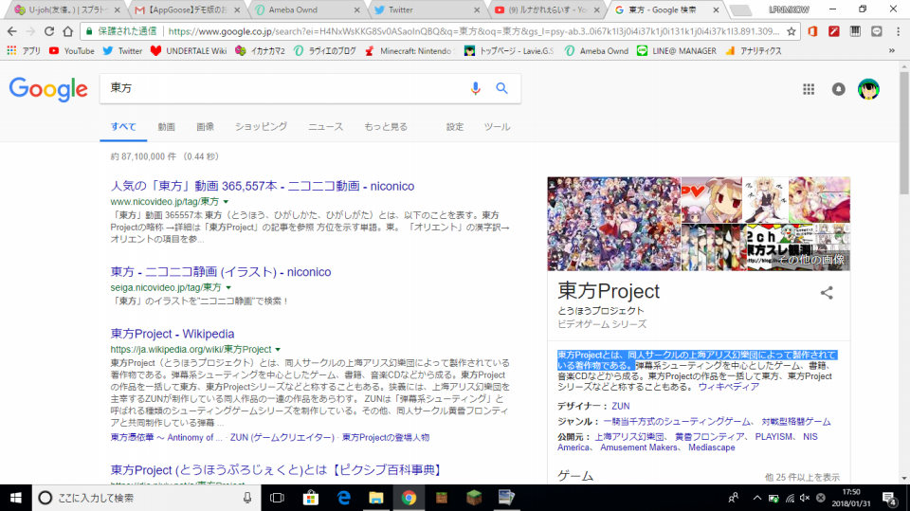Go to Chrome home page icon

coord(68,31)
